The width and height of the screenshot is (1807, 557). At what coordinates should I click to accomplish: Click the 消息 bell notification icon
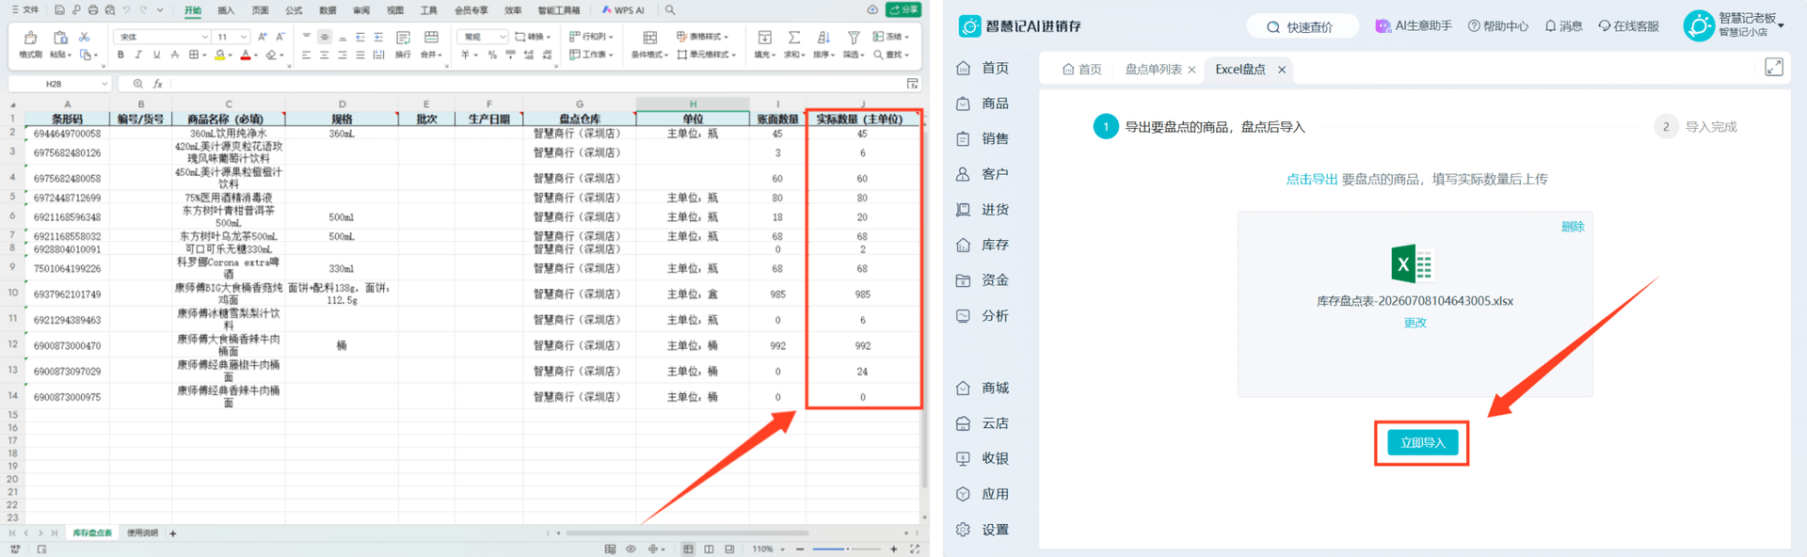1563,26
